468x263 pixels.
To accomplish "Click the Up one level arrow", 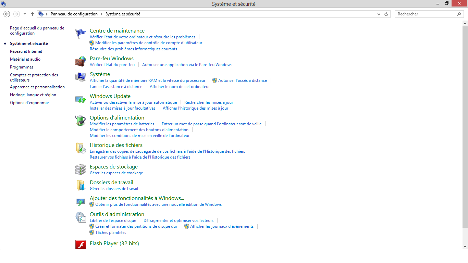I will coord(33,14).
